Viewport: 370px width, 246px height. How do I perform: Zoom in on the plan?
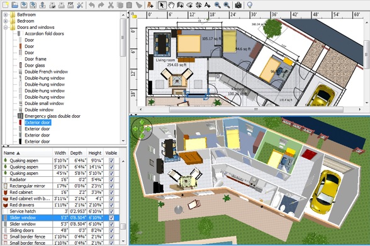point(227,4)
